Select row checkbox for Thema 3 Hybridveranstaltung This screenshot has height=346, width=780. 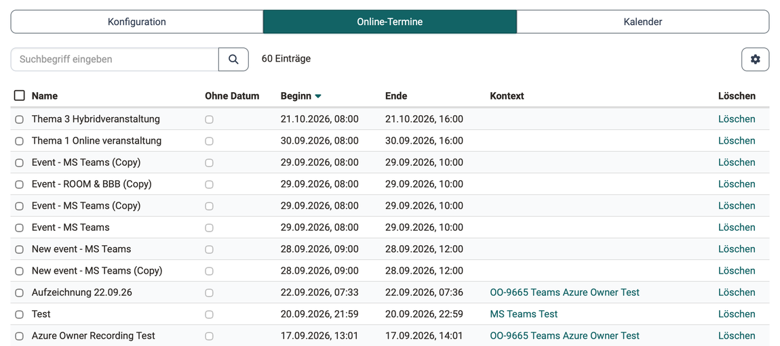tap(20, 119)
